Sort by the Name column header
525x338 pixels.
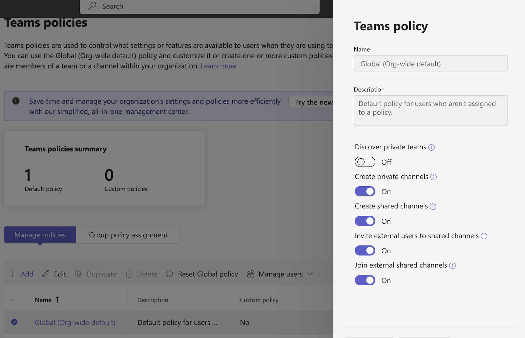pyautogui.click(x=43, y=300)
